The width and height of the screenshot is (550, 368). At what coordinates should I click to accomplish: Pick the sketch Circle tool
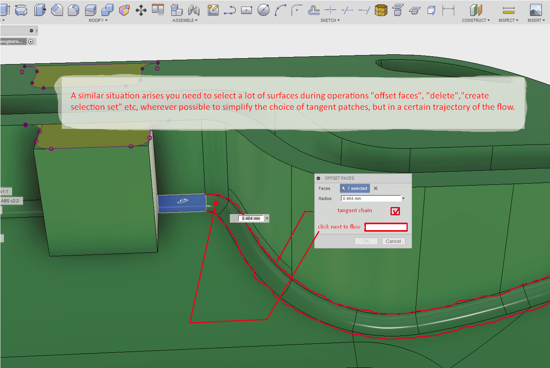coord(263,10)
